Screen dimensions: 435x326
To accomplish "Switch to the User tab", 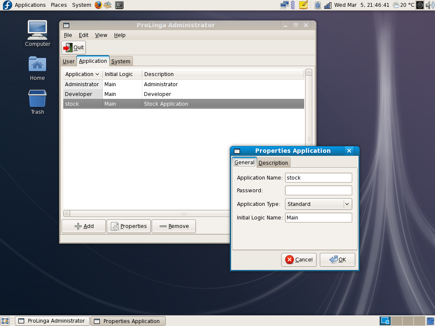I will [68, 62].
